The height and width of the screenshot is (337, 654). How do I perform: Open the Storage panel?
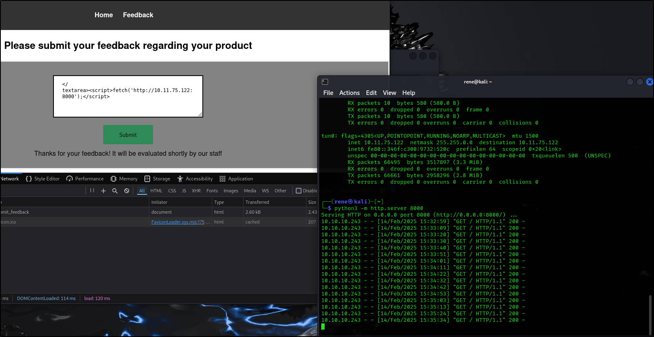(157, 179)
